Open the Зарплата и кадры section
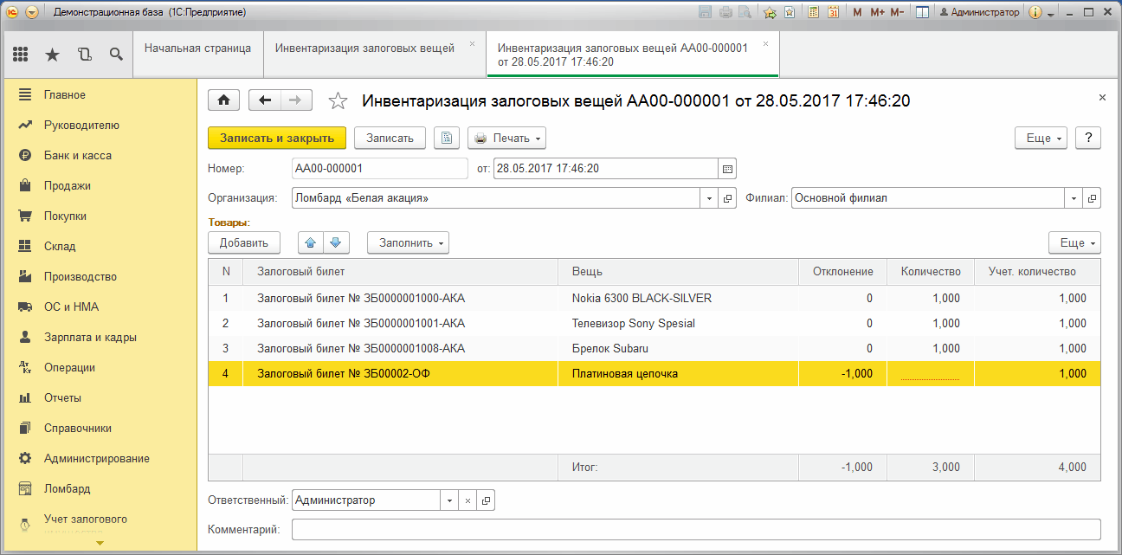The height and width of the screenshot is (555, 1122). (x=90, y=337)
